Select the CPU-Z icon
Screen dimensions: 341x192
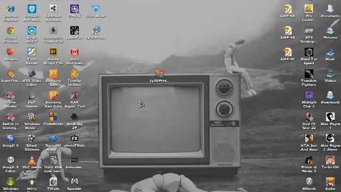tap(75, 9)
